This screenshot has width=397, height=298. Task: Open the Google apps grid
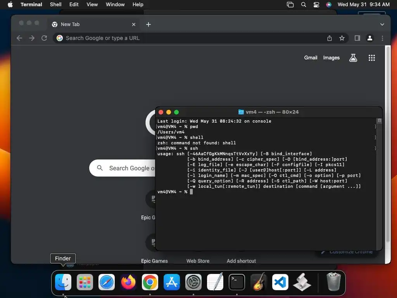pos(372,58)
